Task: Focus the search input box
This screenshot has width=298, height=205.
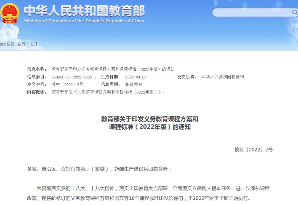Action: [251, 12]
